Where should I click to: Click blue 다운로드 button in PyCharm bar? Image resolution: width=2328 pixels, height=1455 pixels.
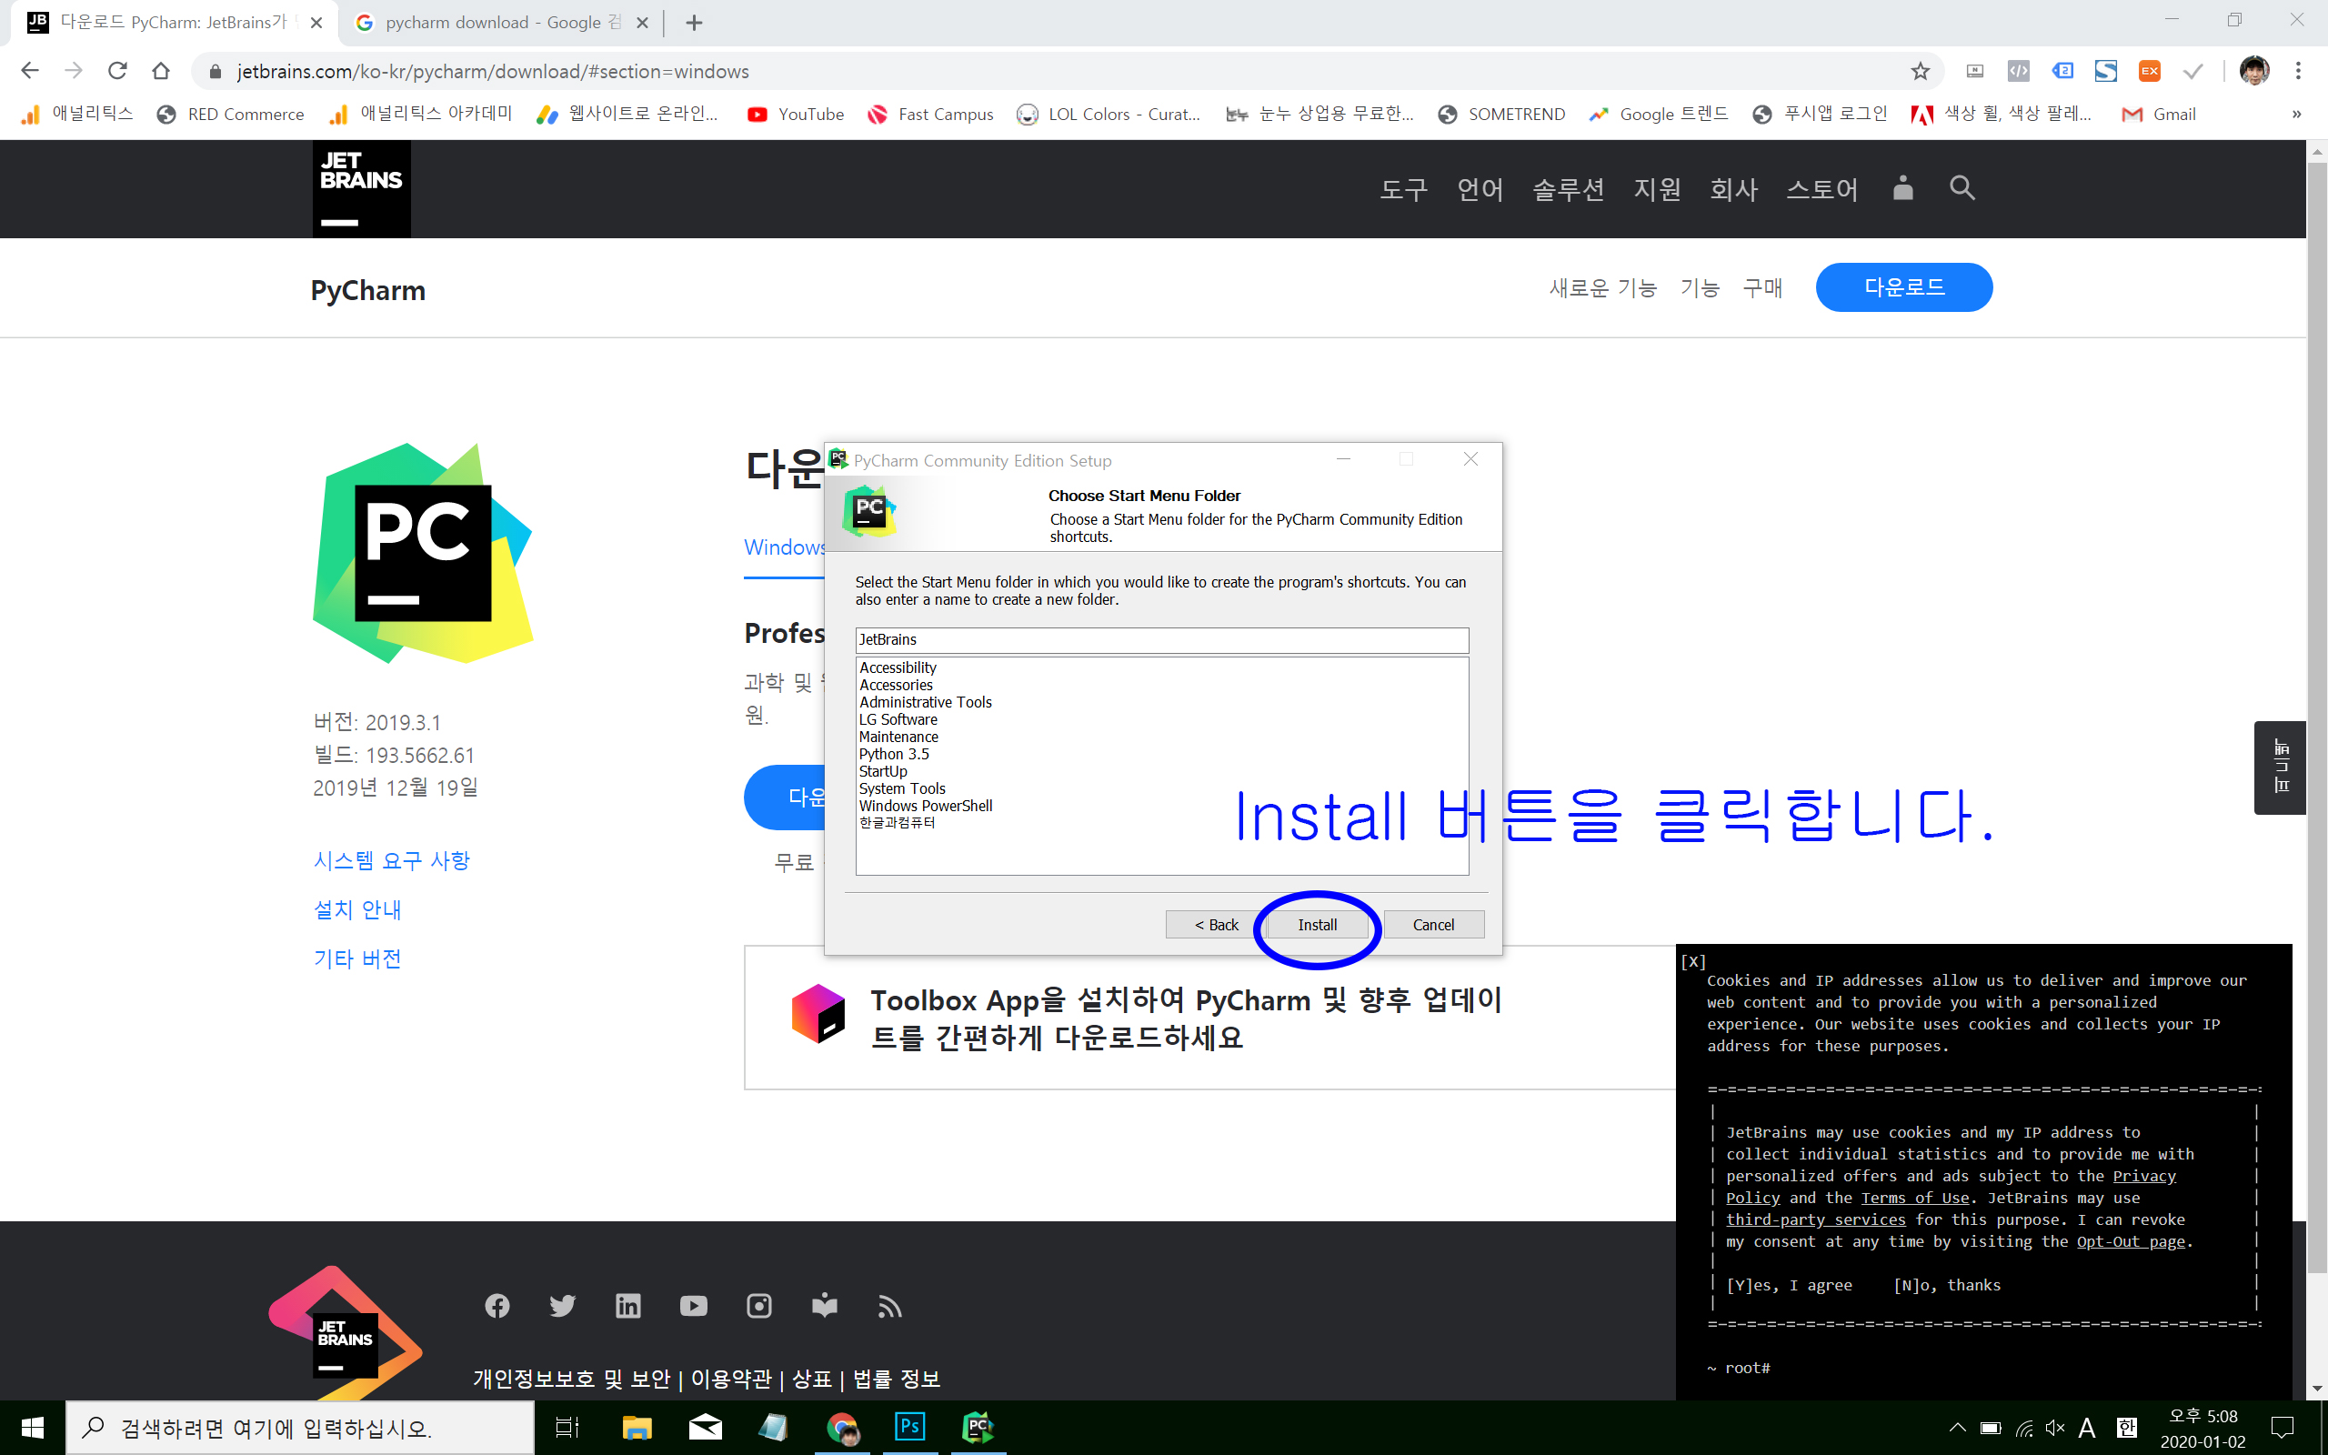[x=1903, y=286]
